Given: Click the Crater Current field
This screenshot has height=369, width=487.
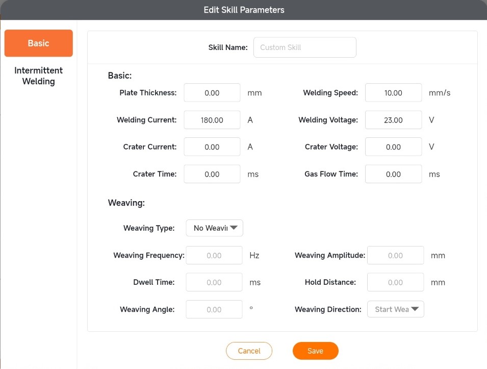Looking at the screenshot, I should coord(212,147).
